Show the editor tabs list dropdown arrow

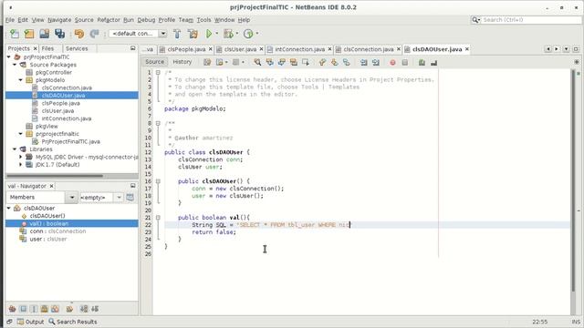(567, 49)
